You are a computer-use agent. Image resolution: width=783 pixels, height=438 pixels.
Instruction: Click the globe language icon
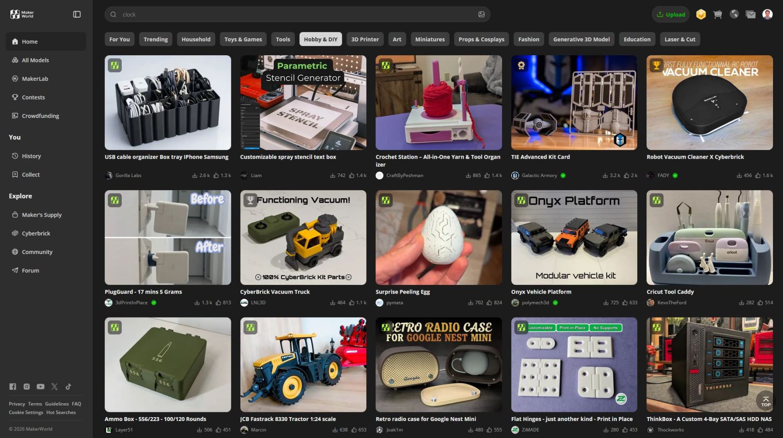pos(734,14)
